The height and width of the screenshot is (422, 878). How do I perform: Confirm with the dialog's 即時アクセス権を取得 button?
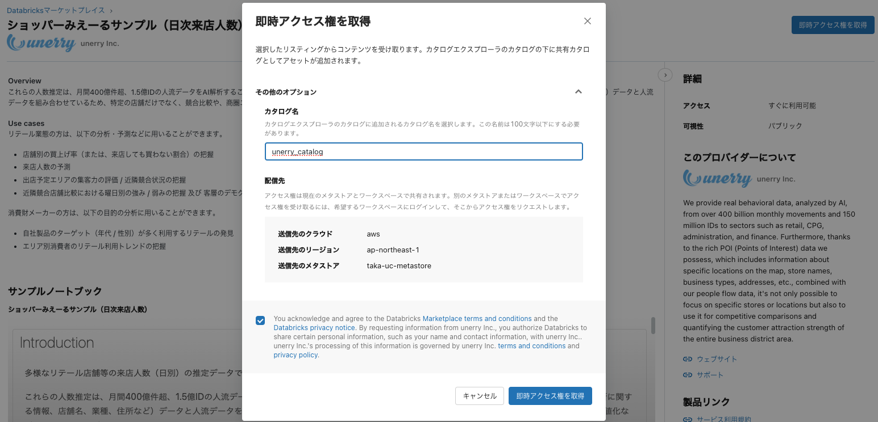point(550,396)
